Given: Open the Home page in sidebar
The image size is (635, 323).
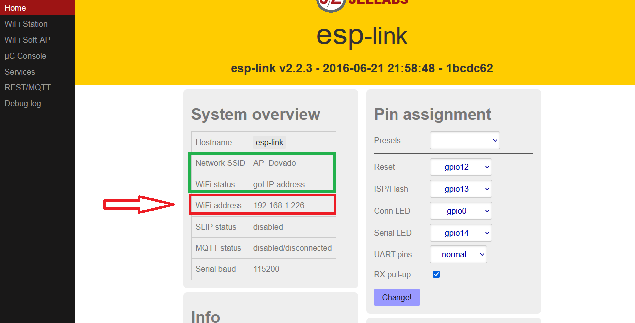Looking at the screenshot, I should [x=37, y=7].
